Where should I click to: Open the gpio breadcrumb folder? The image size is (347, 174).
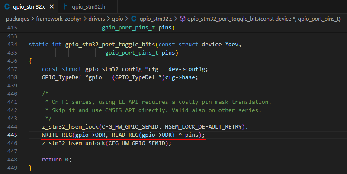(x=117, y=19)
